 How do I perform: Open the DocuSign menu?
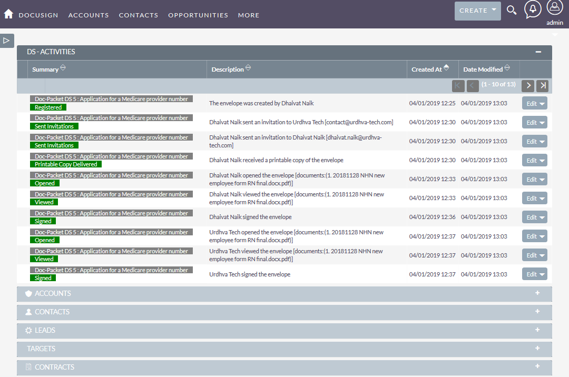tap(38, 15)
